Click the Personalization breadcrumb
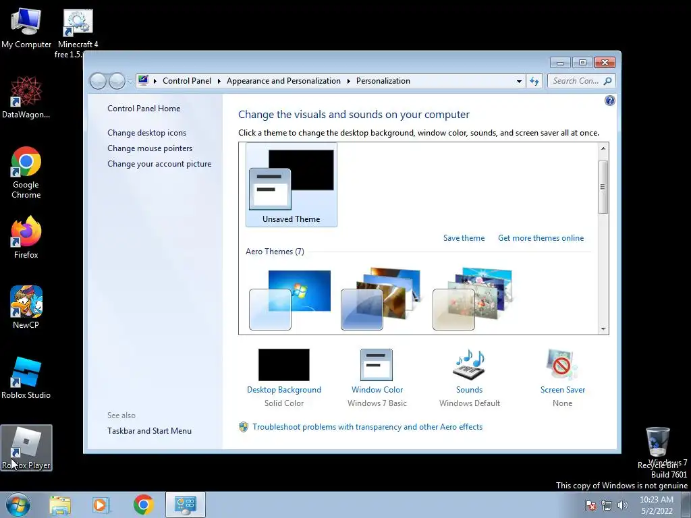The height and width of the screenshot is (518, 691). click(x=383, y=81)
